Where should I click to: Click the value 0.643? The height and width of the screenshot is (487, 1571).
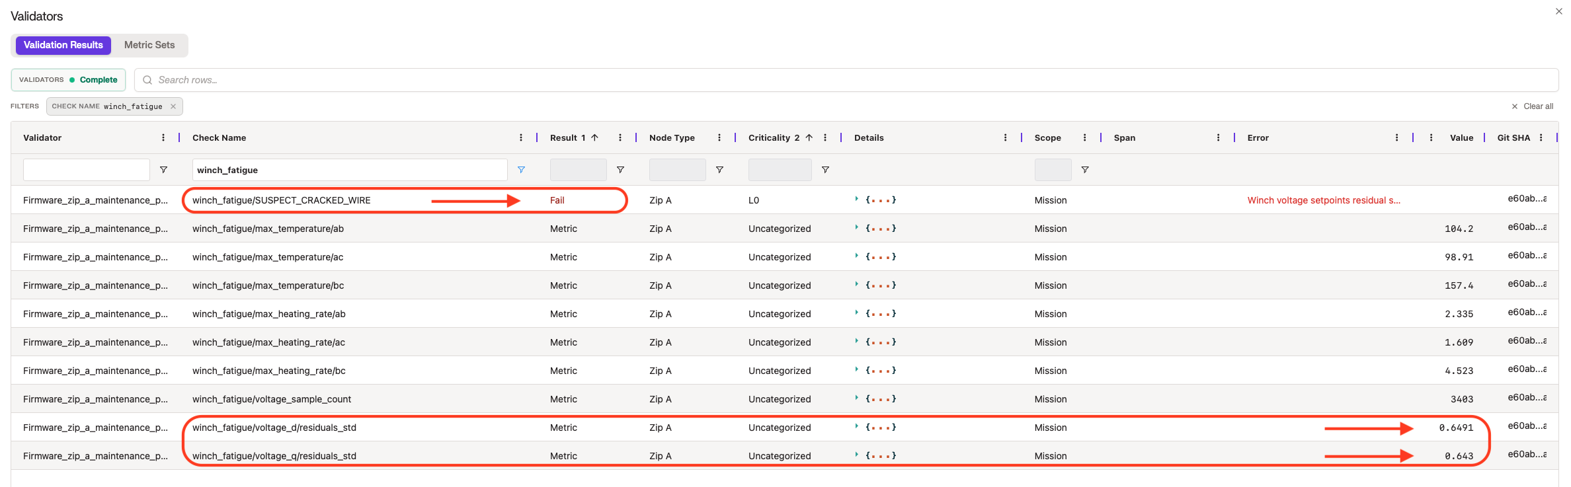pyautogui.click(x=1459, y=456)
